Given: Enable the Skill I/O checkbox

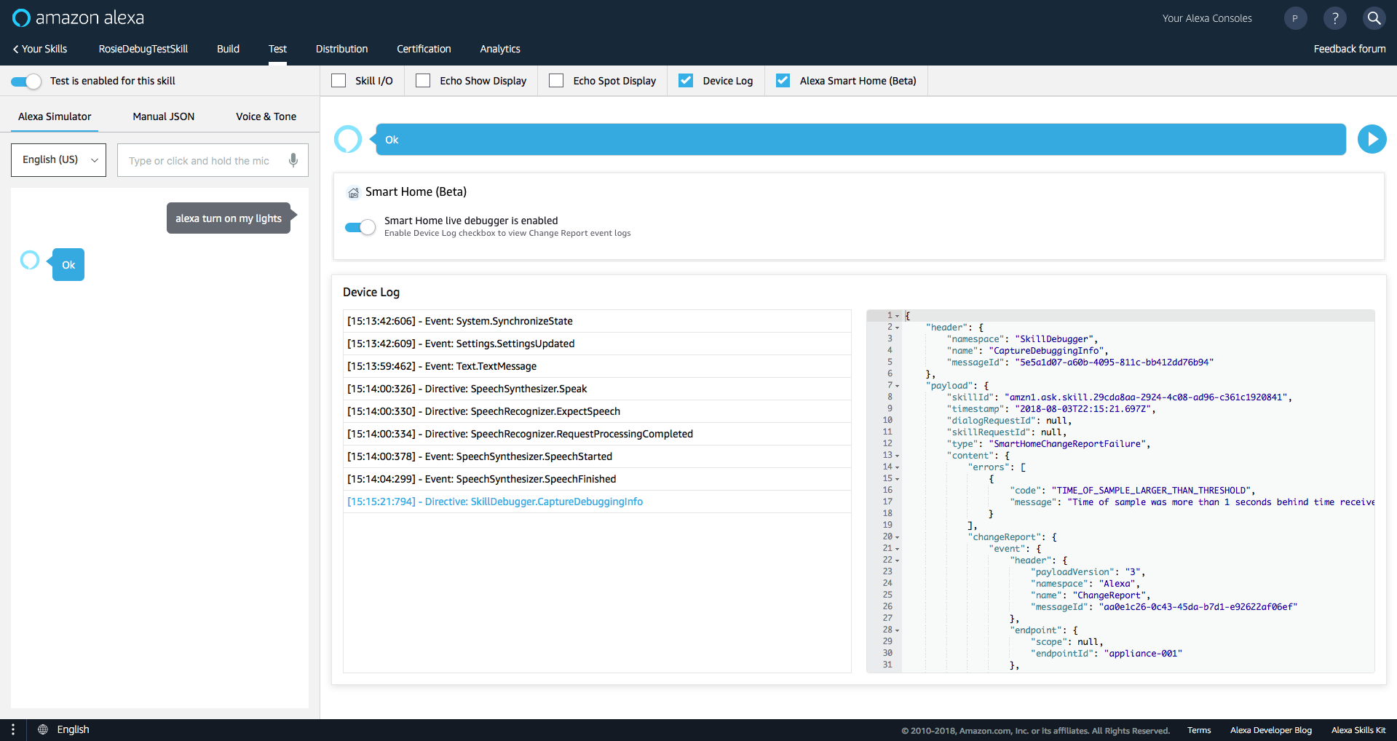Looking at the screenshot, I should [339, 81].
